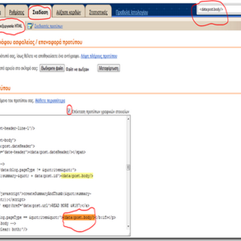Screen dimensions: 241x241
Task: Click the post-header-line-1 code line
Action: point(17,128)
